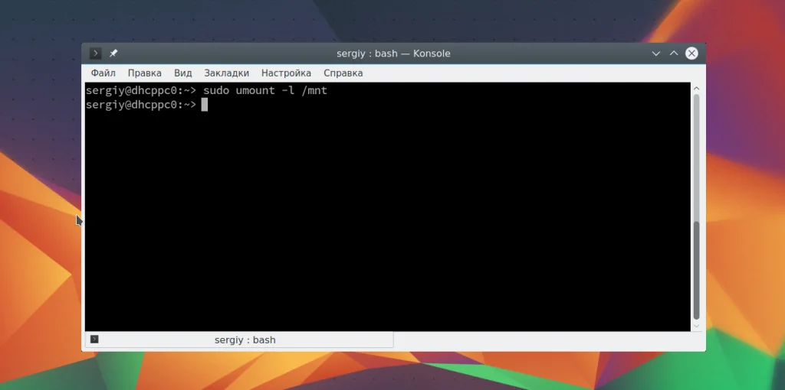Click the 'sudo umount -l /mnt' command text
785x390 pixels.
264,91
